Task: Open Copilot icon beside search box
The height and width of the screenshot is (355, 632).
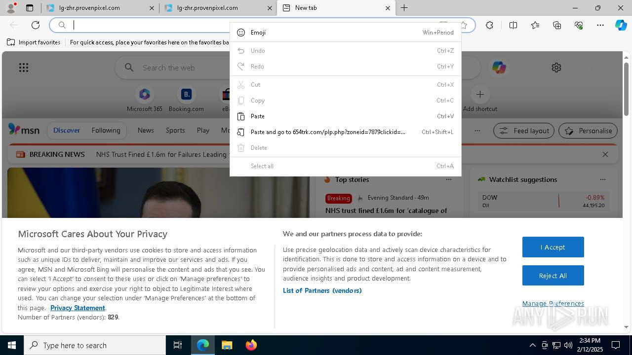Action: click(x=499, y=68)
